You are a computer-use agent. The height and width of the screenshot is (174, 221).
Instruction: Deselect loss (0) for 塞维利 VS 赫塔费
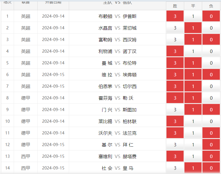[211, 156]
